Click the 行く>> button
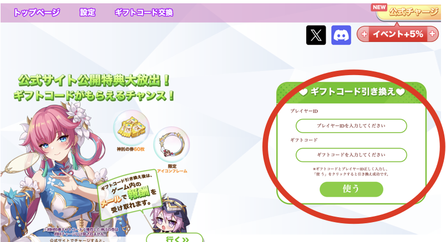Image resolution: width=446 pixels, height=242 pixels. pyautogui.click(x=175, y=238)
